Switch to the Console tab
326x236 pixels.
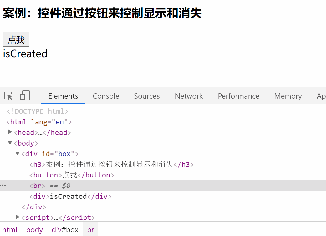(x=106, y=96)
